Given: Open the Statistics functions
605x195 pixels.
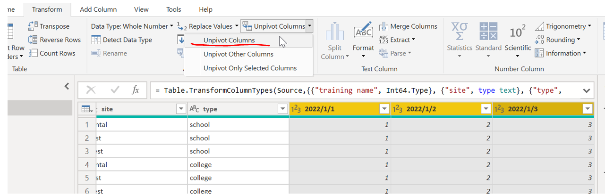Looking at the screenshot, I should 460,41.
